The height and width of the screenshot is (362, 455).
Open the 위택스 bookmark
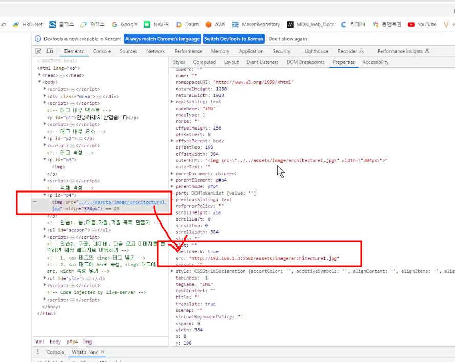coord(92,25)
